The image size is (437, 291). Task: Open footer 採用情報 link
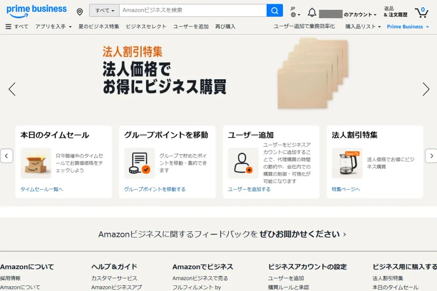pos(10,278)
